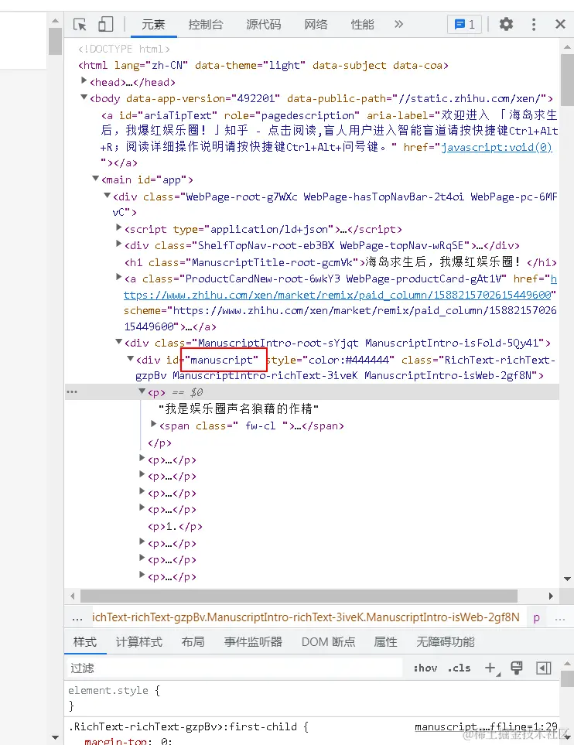Open the 源代码 tab
574x745 pixels.
pyautogui.click(x=263, y=24)
